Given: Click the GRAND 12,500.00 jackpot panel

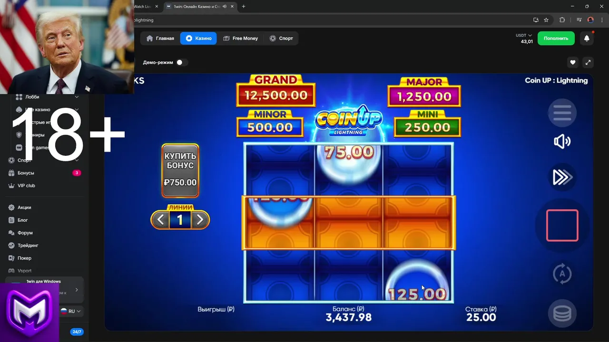Looking at the screenshot, I should tap(276, 90).
